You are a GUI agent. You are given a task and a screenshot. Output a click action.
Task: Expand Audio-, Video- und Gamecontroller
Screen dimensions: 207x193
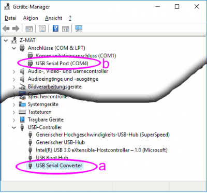14,71
